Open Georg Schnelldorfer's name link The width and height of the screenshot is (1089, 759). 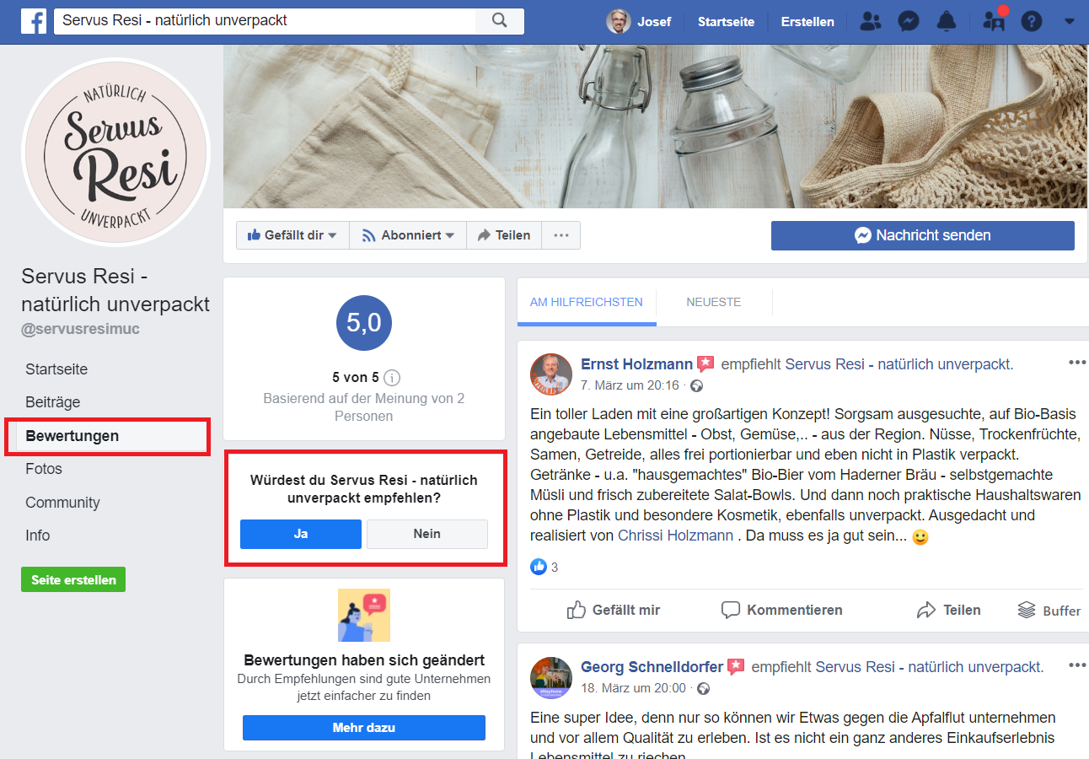[x=652, y=667]
